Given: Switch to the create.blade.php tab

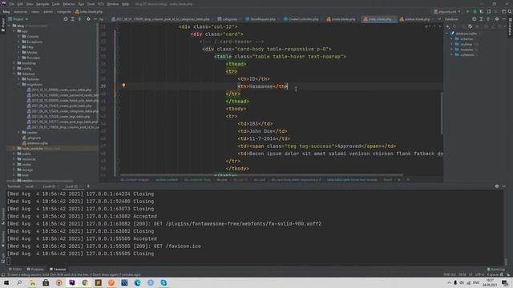Looking at the screenshot, I should (341, 19).
